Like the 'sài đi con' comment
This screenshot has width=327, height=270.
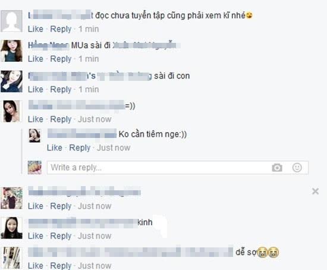(36, 89)
